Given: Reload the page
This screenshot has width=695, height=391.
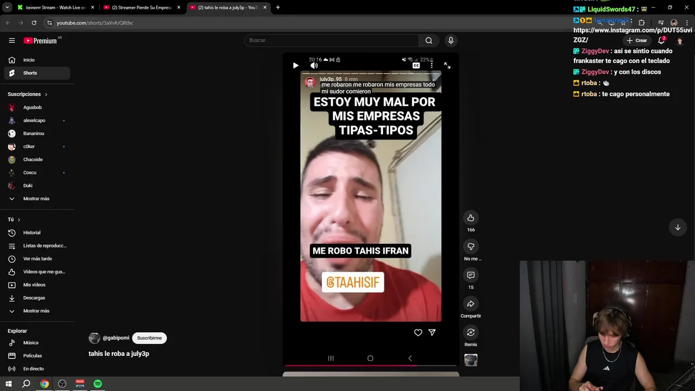Looking at the screenshot, I should coord(34,23).
